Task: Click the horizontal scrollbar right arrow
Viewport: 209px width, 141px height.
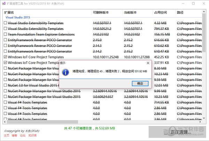Action: [x=200, y=122]
